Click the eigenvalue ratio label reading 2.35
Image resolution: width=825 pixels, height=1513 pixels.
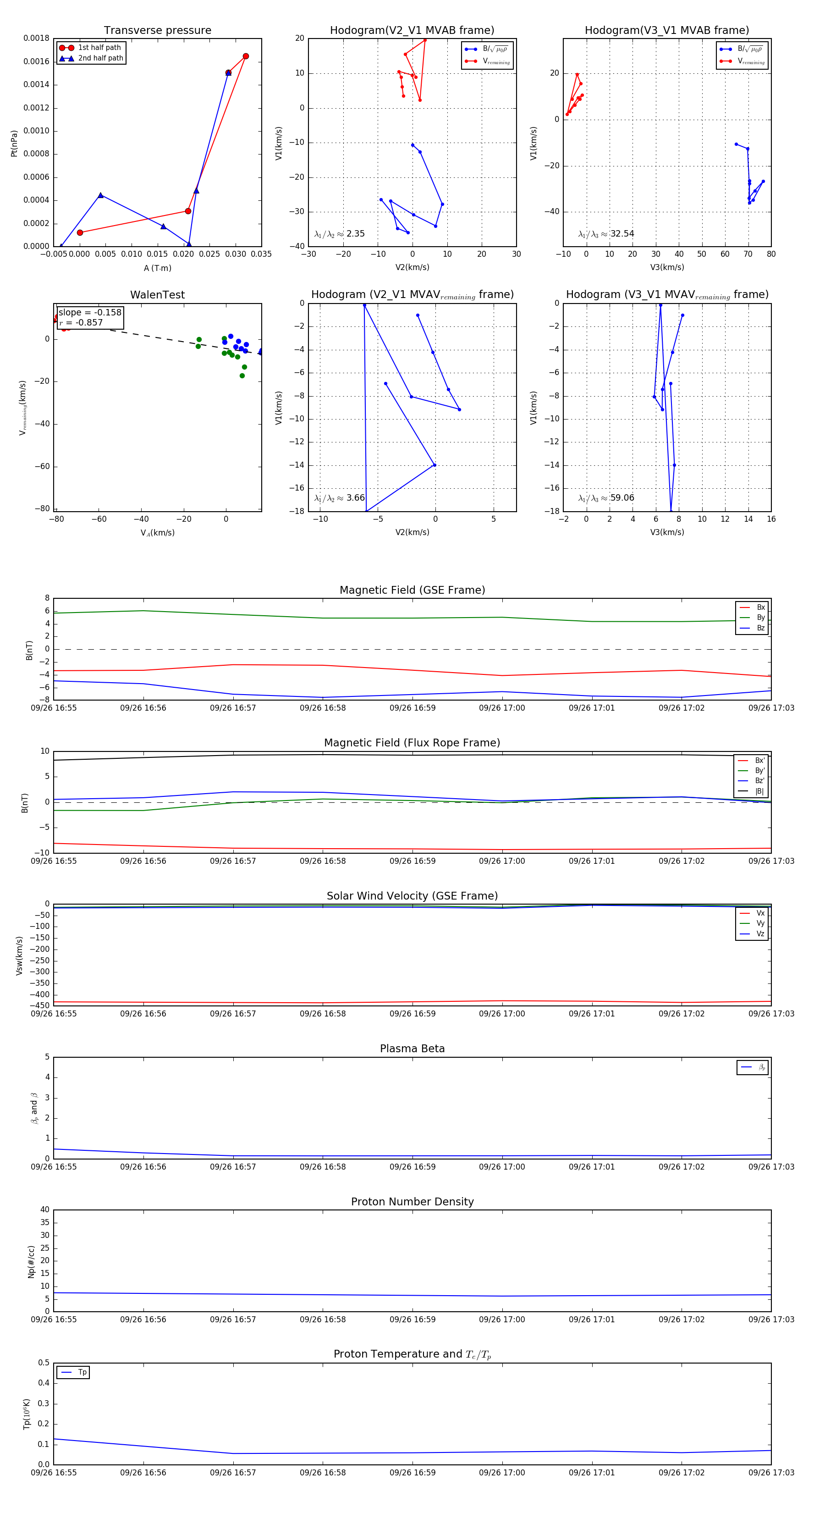click(339, 234)
